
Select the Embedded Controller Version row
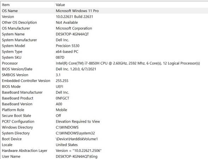(104, 81)
